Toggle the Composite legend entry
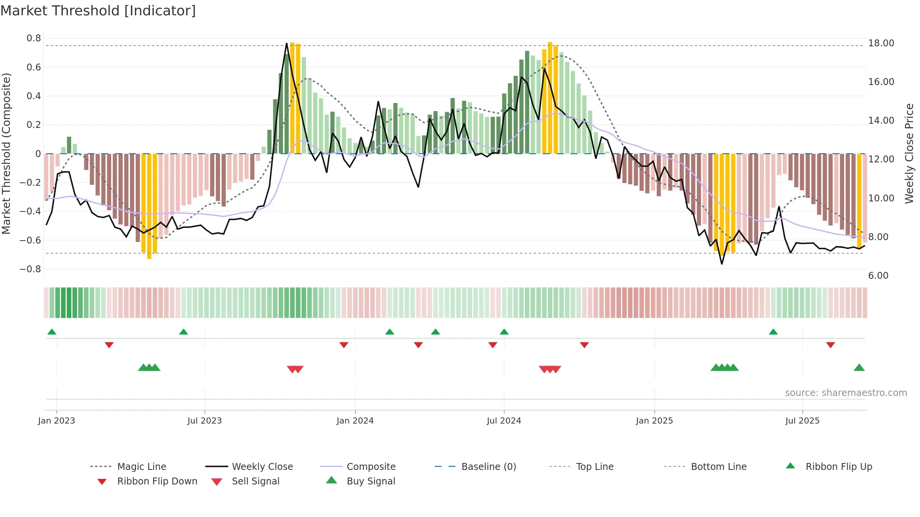 coord(358,466)
